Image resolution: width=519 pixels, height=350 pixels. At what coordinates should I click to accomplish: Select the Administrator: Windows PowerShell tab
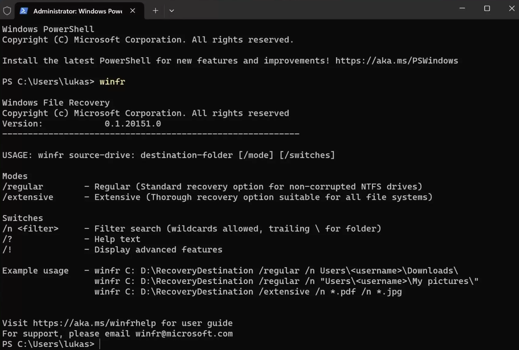pos(78,11)
